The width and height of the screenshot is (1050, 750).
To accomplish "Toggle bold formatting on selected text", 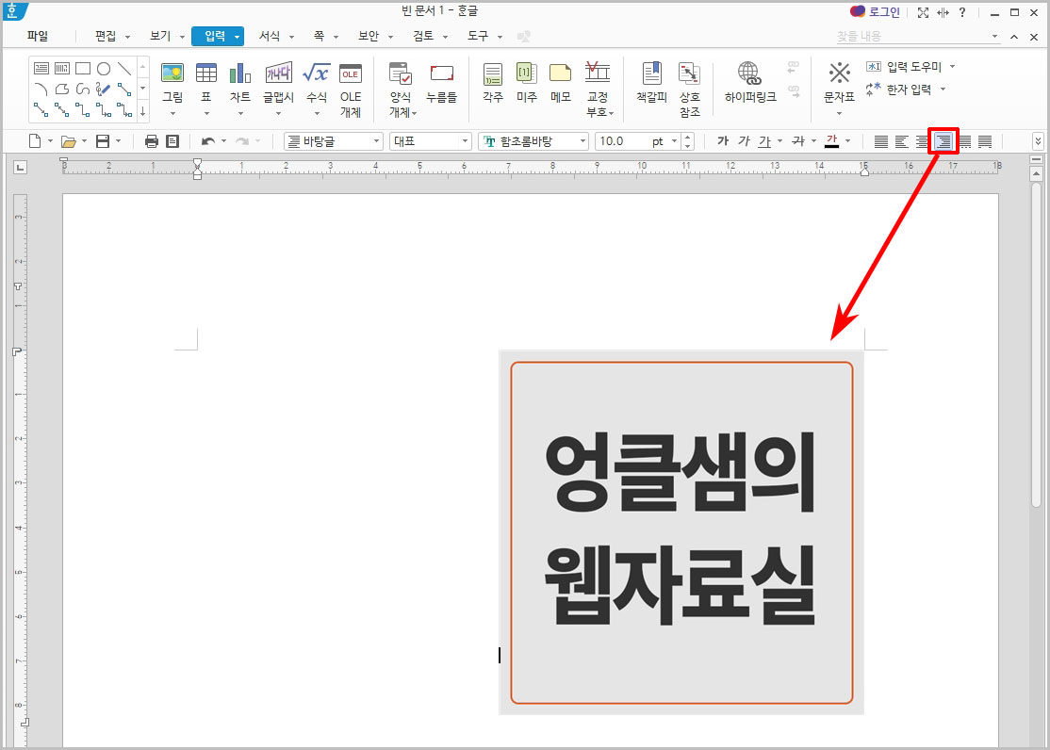I will 722,140.
